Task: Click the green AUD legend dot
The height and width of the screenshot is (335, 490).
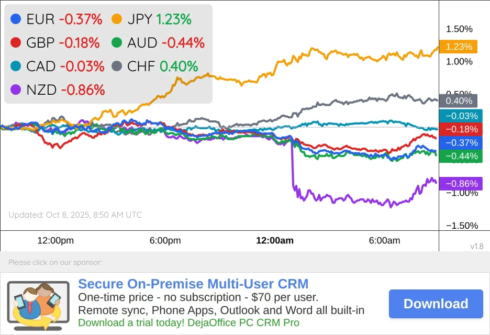Action: (117, 43)
